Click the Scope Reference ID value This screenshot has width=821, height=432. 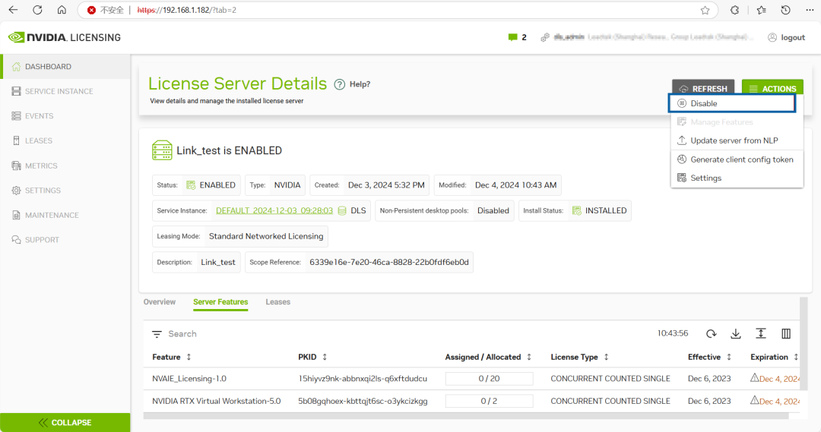pos(389,262)
